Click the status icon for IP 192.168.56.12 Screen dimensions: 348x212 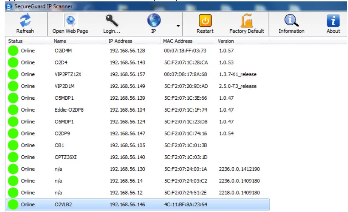tap(13, 193)
